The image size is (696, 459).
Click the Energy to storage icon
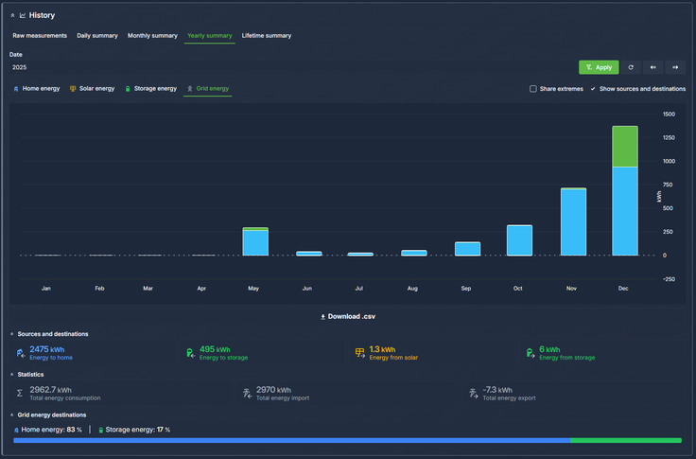click(x=190, y=353)
